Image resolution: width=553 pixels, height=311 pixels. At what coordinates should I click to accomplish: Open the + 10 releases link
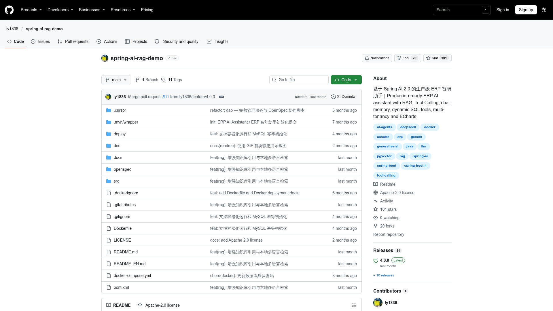point(384,275)
